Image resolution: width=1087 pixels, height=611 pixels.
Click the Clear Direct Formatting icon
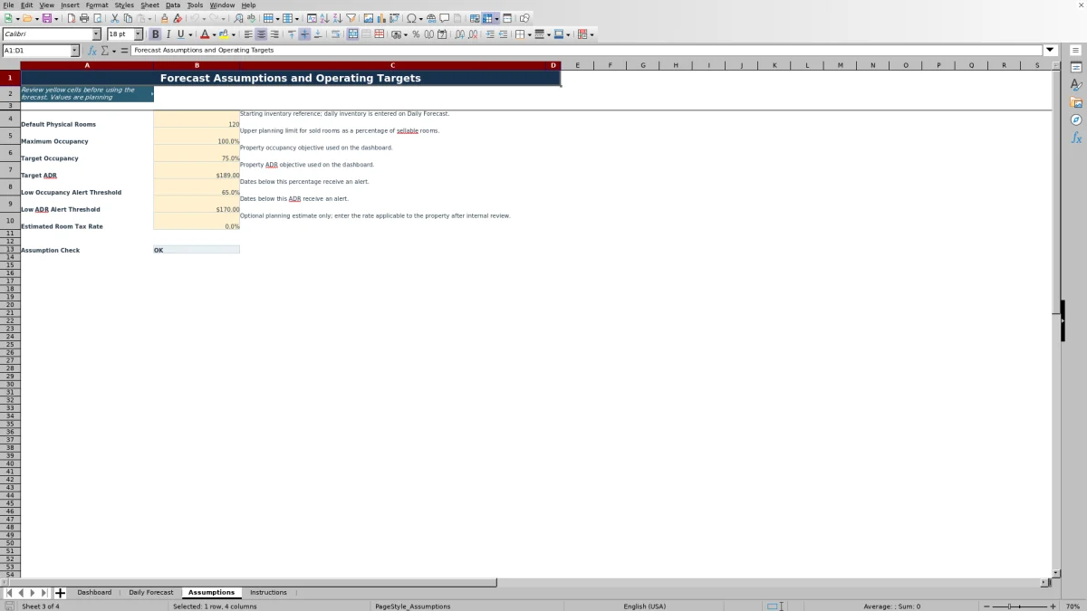coord(178,18)
